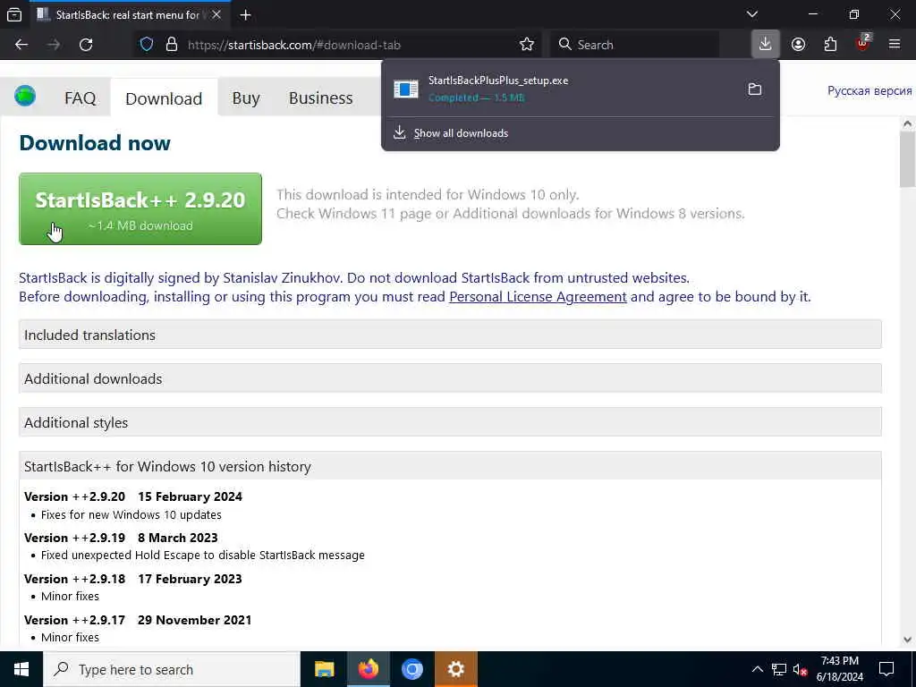The height and width of the screenshot is (687, 916).
Task: Focus the Firefox Search box
Action: (634, 45)
